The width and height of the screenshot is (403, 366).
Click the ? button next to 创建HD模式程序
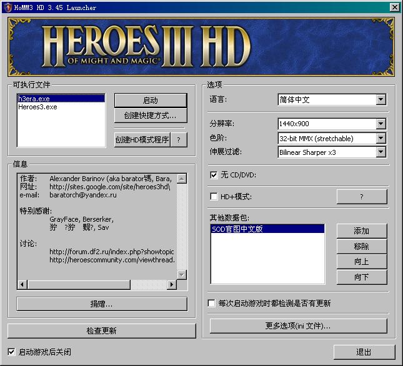click(x=179, y=140)
